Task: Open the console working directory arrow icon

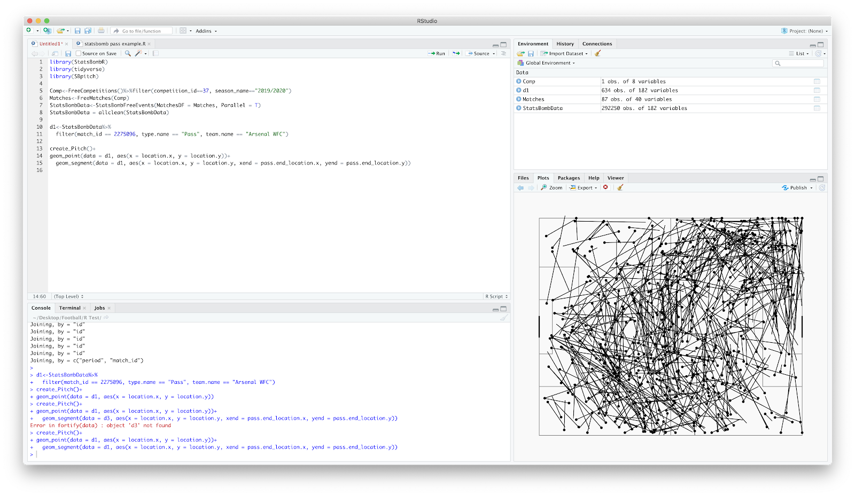Action: coord(106,317)
